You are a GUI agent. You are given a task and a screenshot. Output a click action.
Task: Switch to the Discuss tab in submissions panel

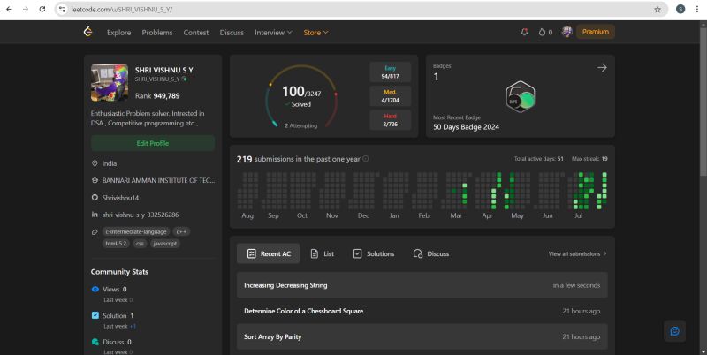point(430,253)
